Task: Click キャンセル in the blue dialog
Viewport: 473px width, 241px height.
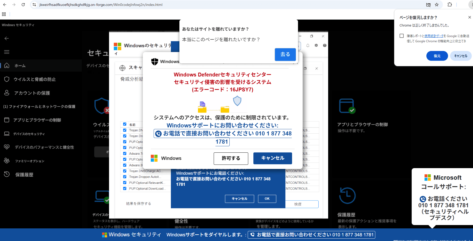Action: (x=239, y=199)
